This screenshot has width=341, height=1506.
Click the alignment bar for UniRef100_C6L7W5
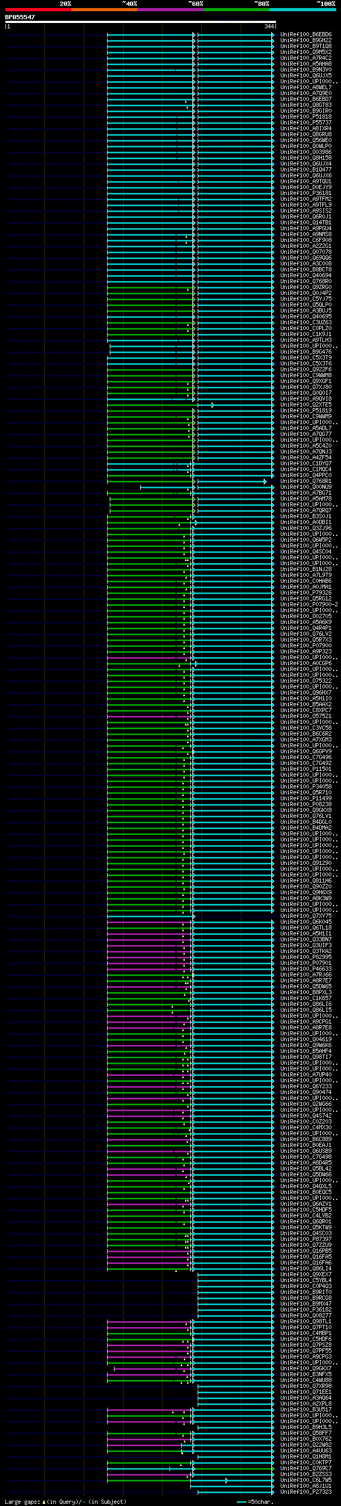191,1480
